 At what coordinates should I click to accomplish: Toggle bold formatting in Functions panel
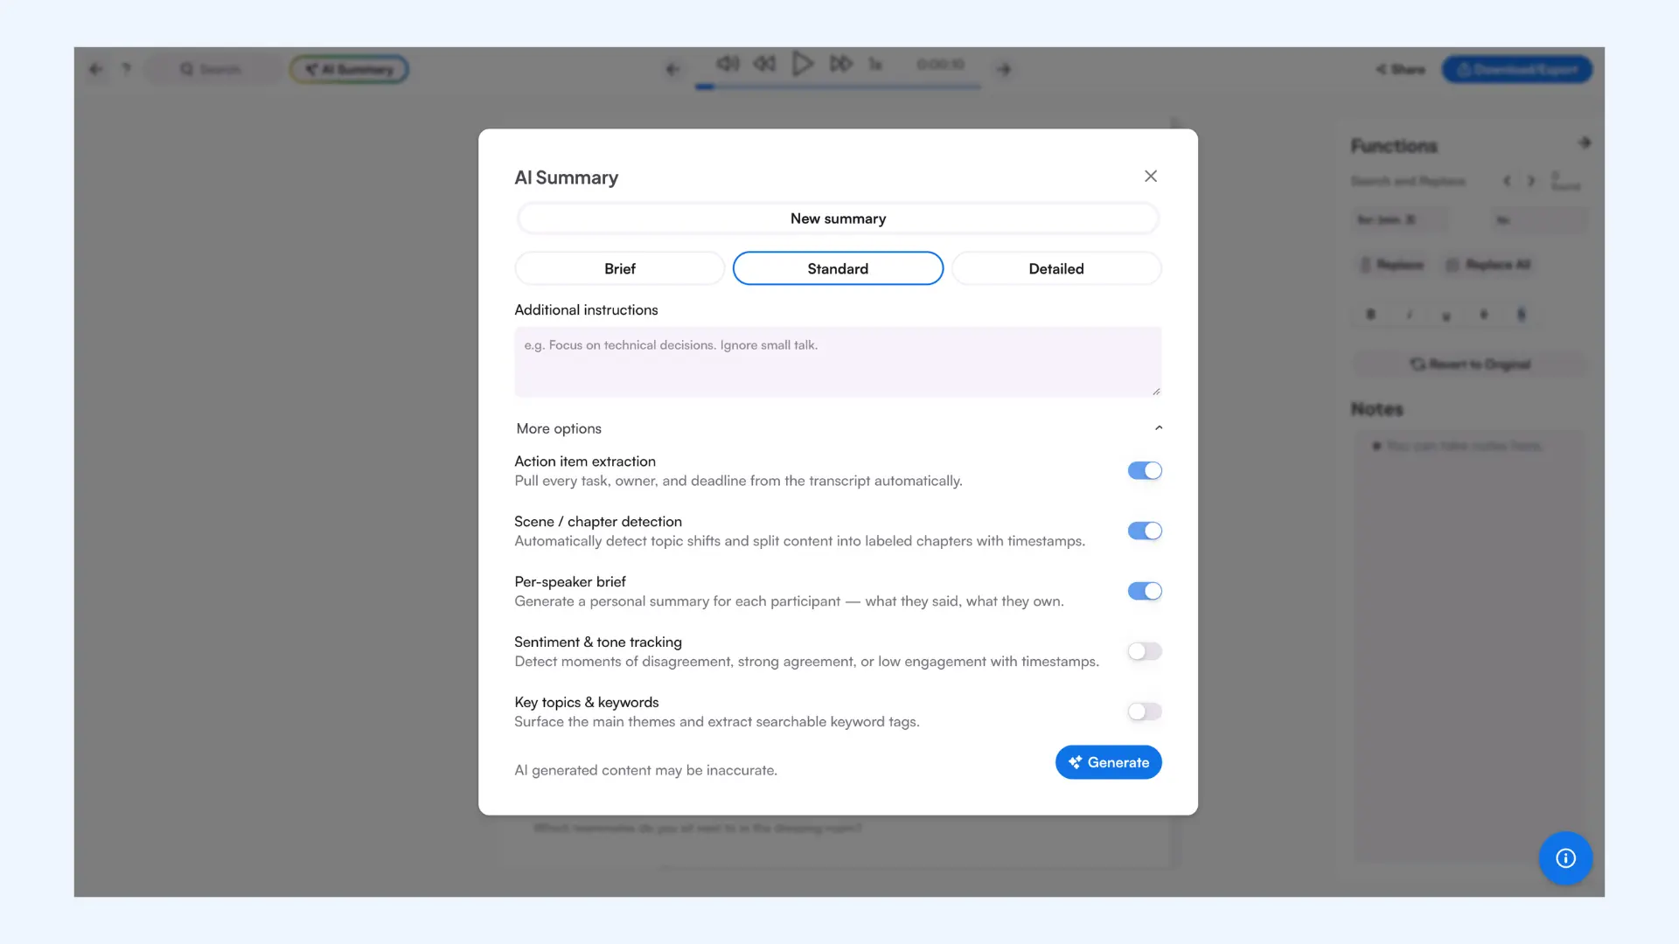coord(1371,315)
